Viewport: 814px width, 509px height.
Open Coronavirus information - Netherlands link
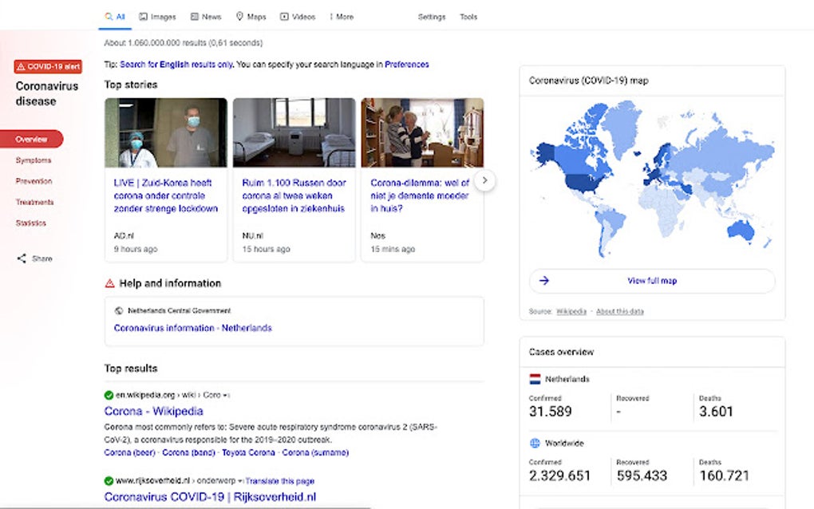(x=192, y=328)
